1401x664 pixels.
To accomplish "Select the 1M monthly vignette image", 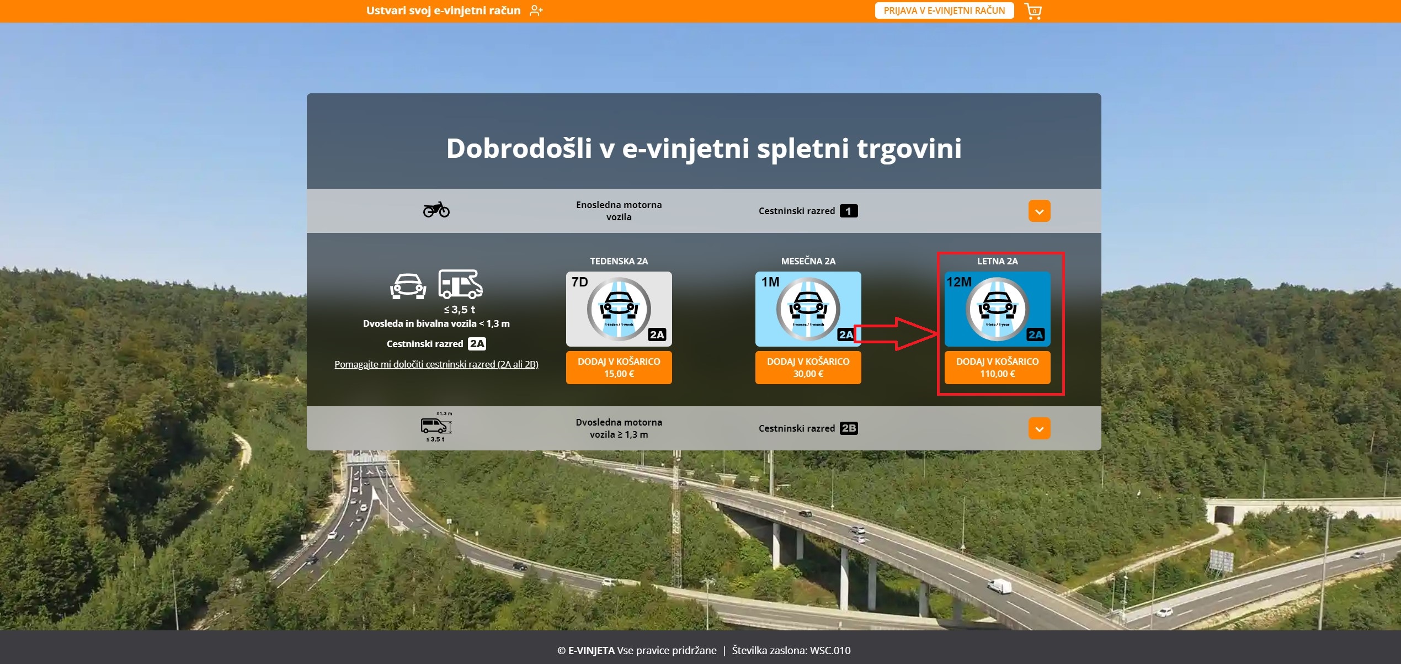I will point(808,309).
